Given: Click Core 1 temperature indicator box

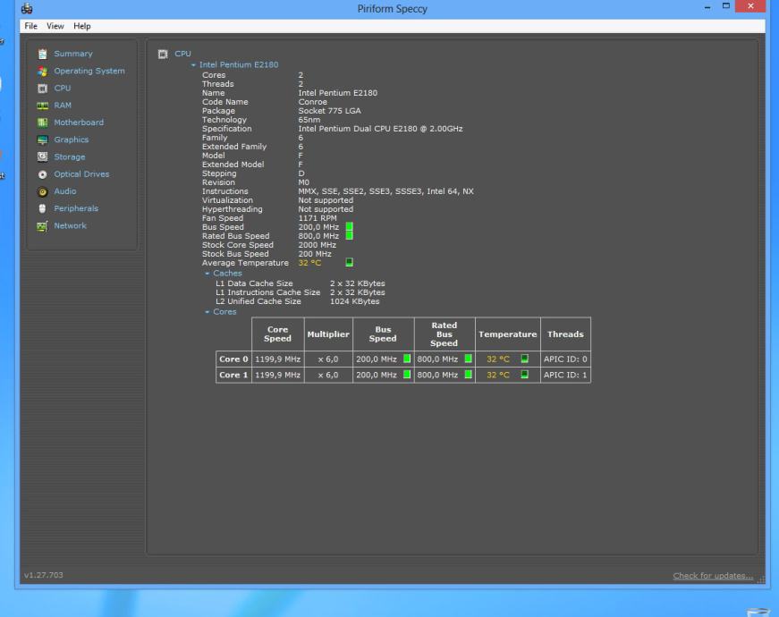Looking at the screenshot, I should (x=524, y=375).
